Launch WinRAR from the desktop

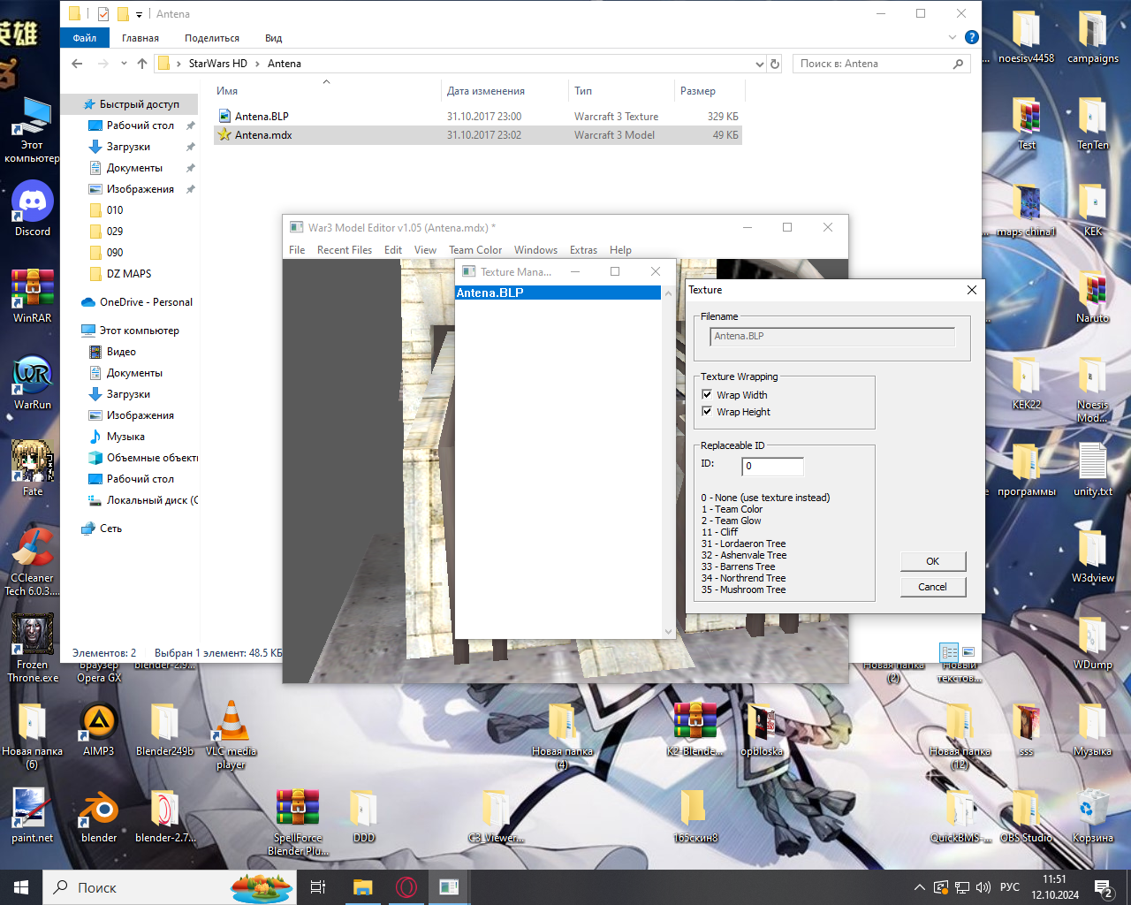tap(33, 295)
